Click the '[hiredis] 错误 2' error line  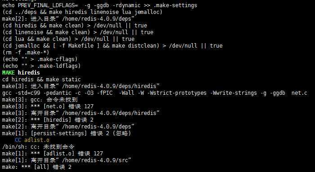tap(68, 120)
